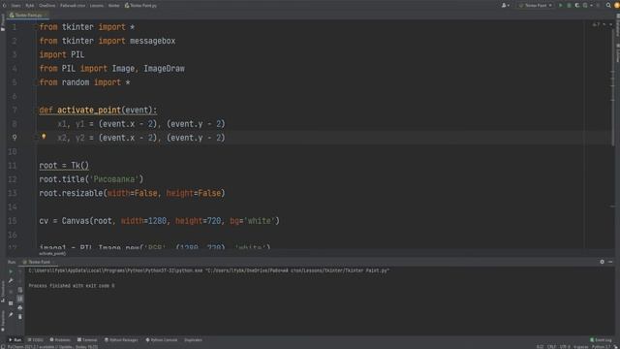The image size is (620, 349).
Task: Toggle soft-wrap icon in Run panel
Action: 19,290
